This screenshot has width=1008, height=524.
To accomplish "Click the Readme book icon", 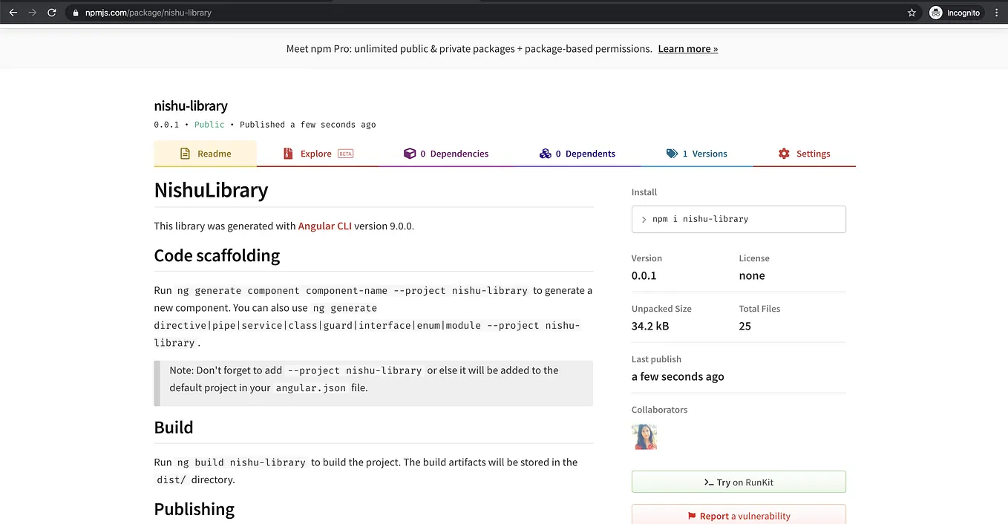I will [183, 153].
